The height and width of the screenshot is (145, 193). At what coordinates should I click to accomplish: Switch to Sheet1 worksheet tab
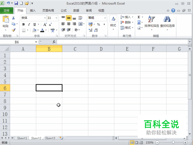click(22, 138)
